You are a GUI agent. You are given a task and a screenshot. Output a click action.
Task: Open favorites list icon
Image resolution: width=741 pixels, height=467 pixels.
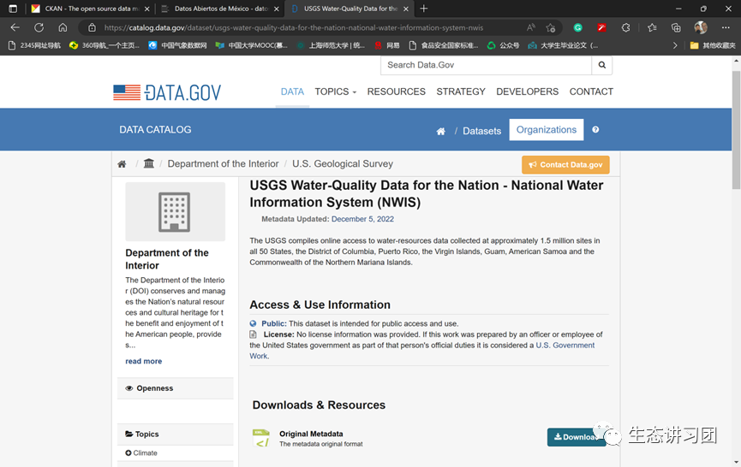[652, 28]
